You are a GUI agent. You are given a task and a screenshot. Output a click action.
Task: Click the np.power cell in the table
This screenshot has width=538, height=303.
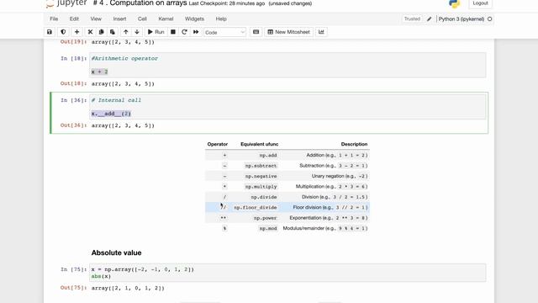point(266,218)
